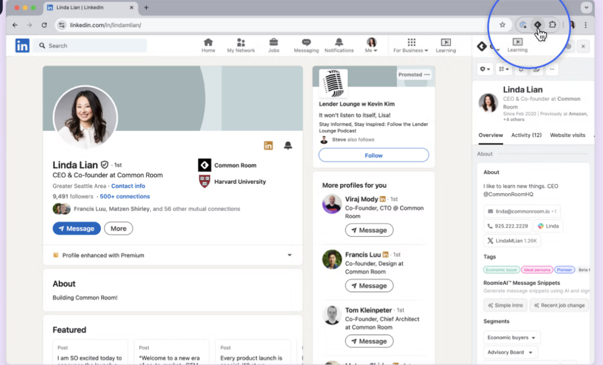Image resolution: width=603 pixels, height=365 pixels.
Task: Toggle the bookmark star in the address bar
Action: coord(502,25)
